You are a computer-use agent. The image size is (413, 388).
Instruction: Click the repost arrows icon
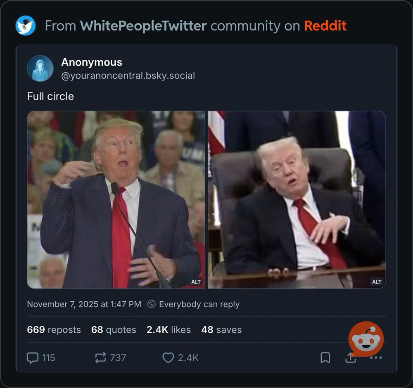(100, 358)
